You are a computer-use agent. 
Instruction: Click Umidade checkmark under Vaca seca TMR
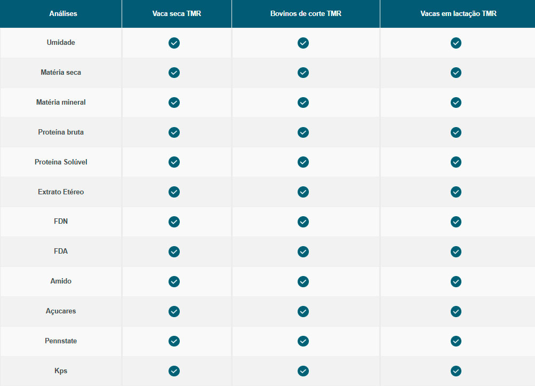[x=174, y=43]
